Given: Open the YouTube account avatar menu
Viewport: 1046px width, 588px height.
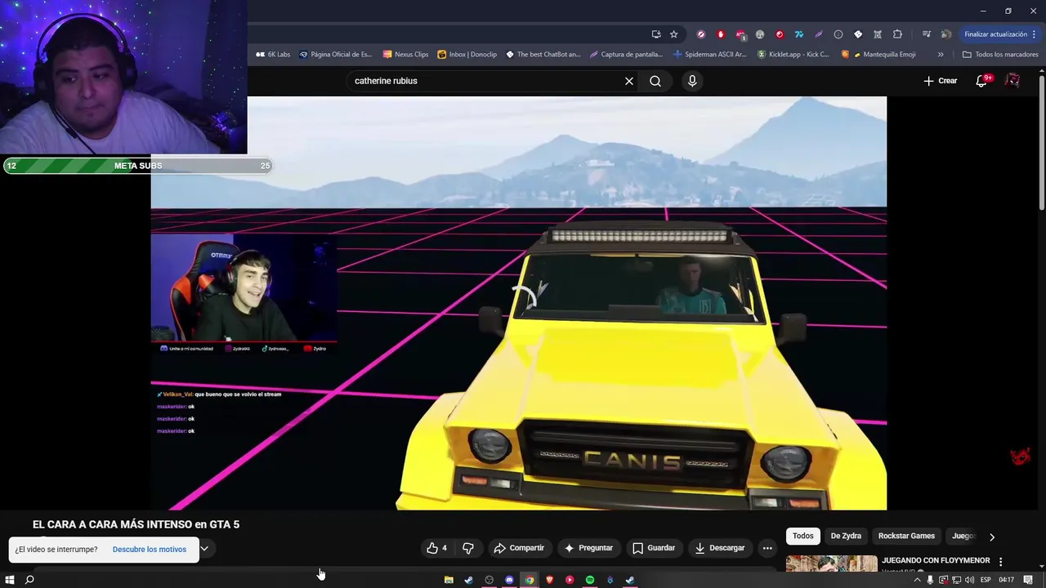Looking at the screenshot, I should [x=1012, y=81].
